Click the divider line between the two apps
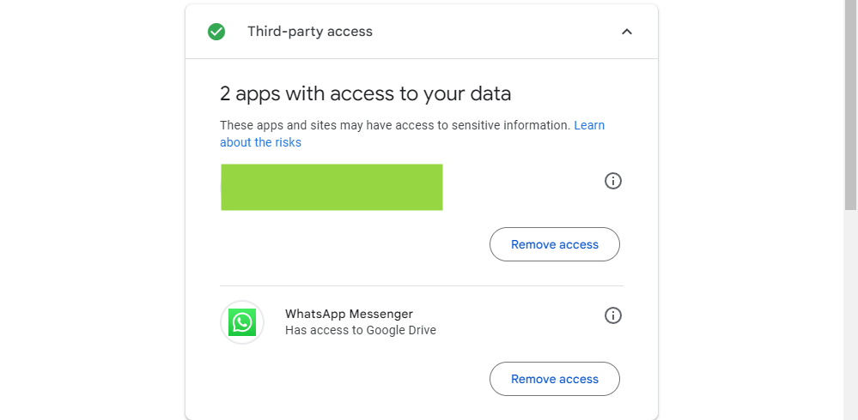 tap(421, 285)
